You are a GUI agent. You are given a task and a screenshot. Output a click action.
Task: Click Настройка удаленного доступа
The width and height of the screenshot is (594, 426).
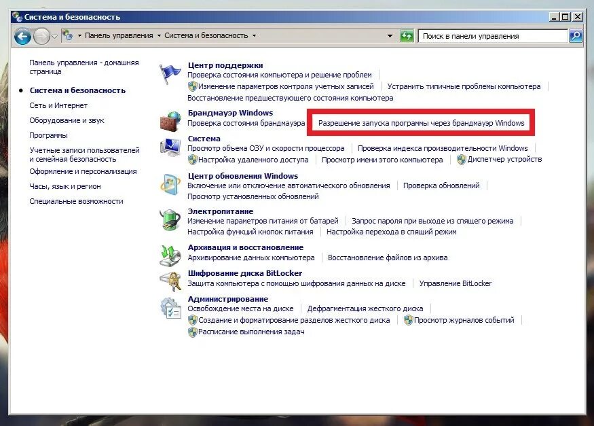tap(253, 160)
